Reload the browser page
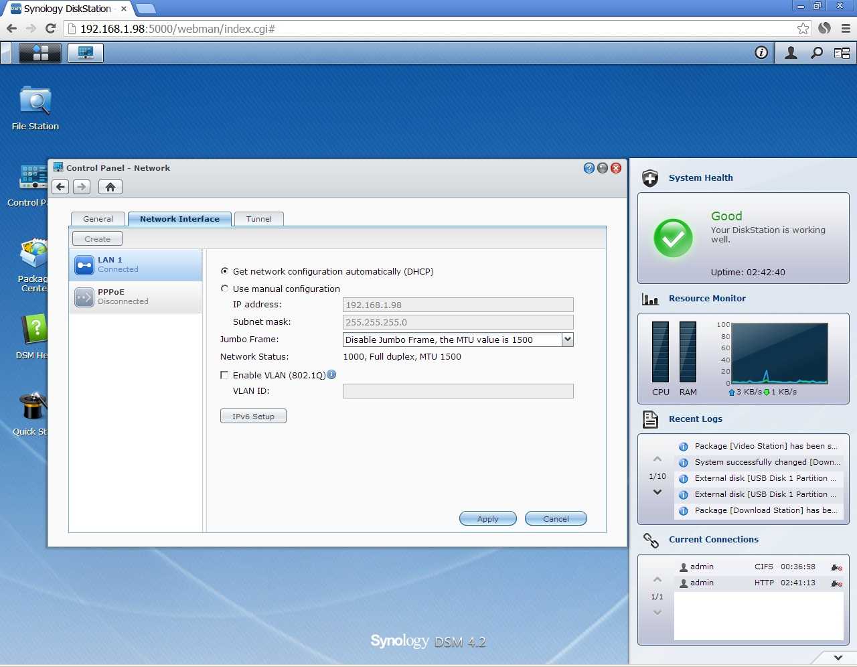The image size is (857, 667). 50,28
